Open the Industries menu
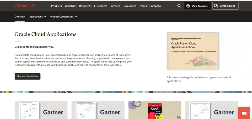The width and height of the screenshot is (252, 119). pos(70,6)
